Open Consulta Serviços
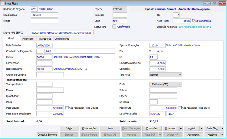Viewport: 227px width, 139px height. coord(48,135)
